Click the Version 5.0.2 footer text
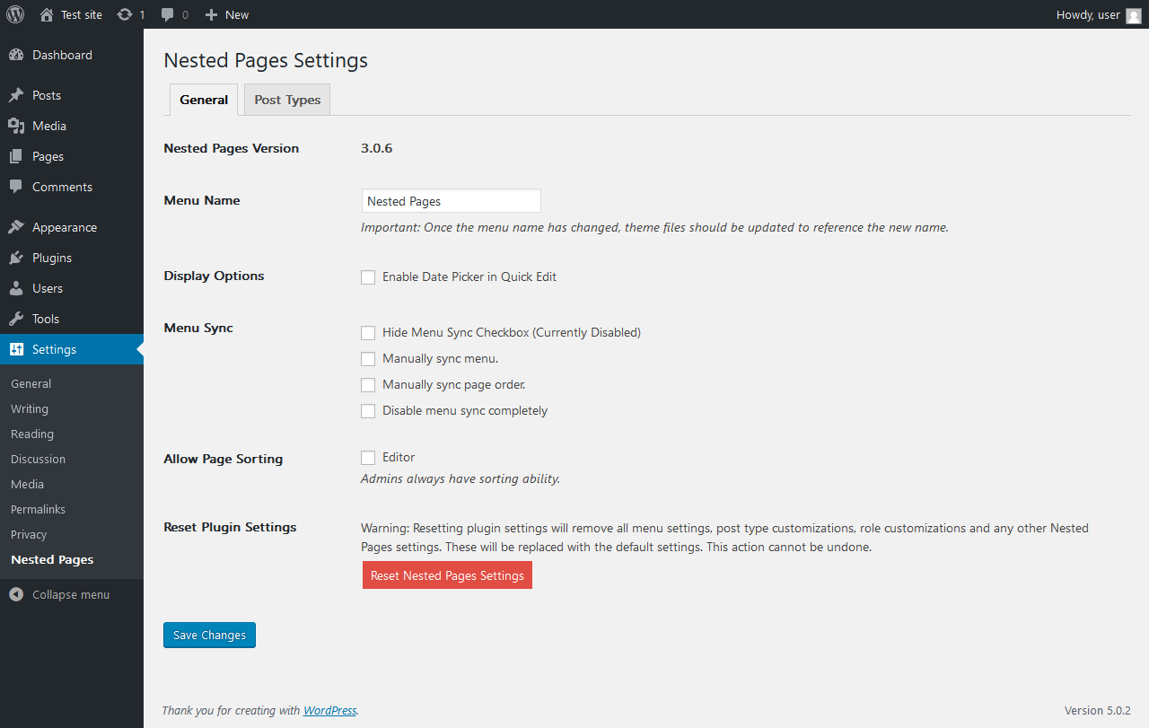Screen dimensions: 1149x728 click(1097, 710)
